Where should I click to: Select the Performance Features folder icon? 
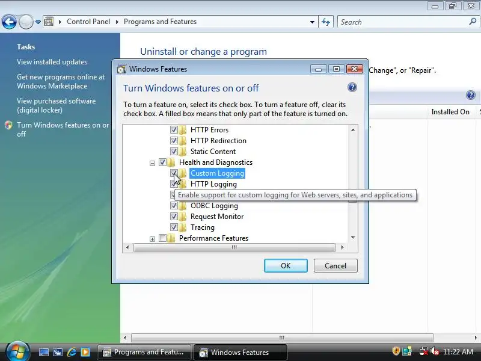(x=171, y=238)
